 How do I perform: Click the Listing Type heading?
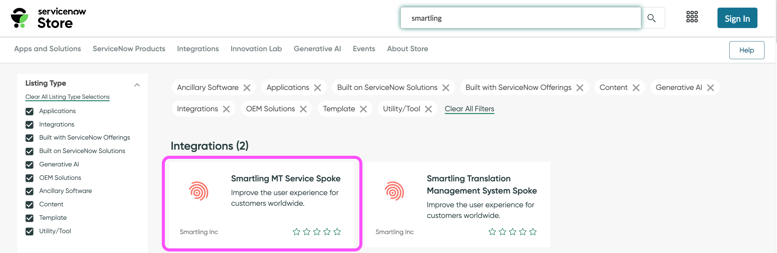click(46, 83)
